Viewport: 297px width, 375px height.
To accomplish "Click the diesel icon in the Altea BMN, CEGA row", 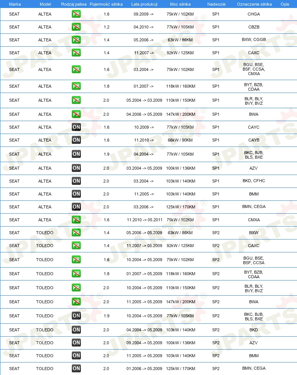I will point(76,207).
